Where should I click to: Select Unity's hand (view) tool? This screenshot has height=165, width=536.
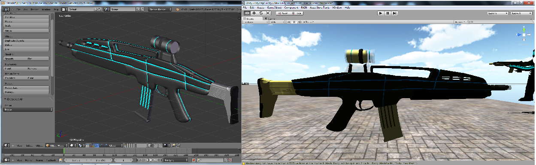tap(247, 13)
